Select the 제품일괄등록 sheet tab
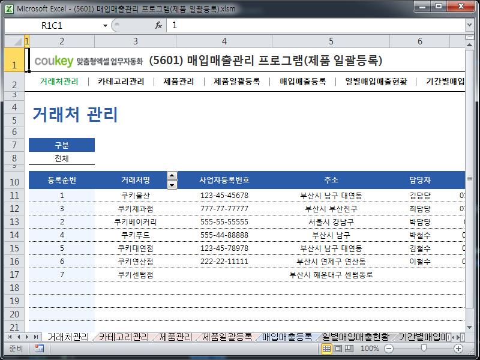This screenshot has height=360, width=480. pyautogui.click(x=227, y=337)
